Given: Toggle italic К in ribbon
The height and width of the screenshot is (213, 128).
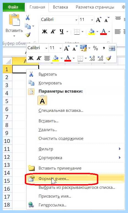Looking at the screenshot, I should coord(53,32).
